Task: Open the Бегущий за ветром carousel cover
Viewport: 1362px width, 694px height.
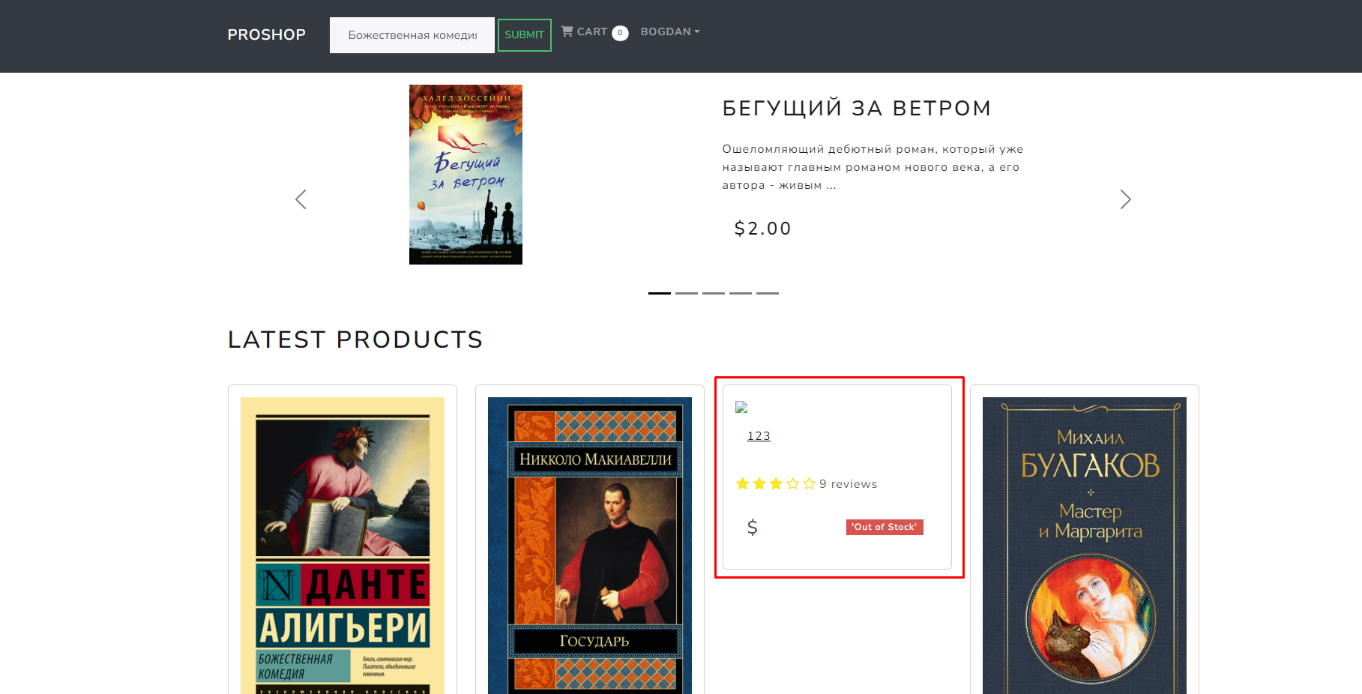Action: [465, 175]
